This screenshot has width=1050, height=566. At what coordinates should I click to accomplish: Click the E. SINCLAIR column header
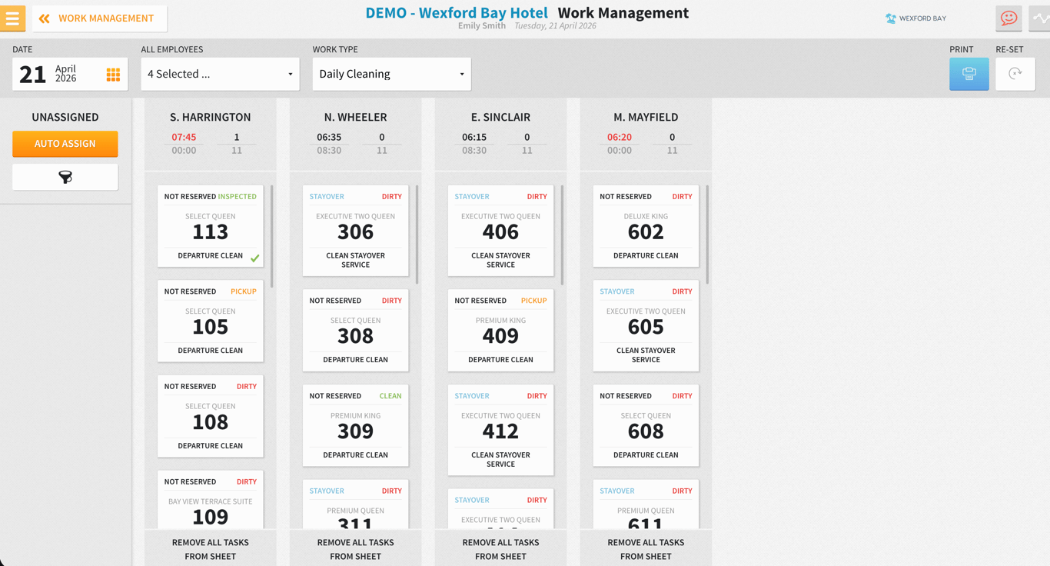500,117
